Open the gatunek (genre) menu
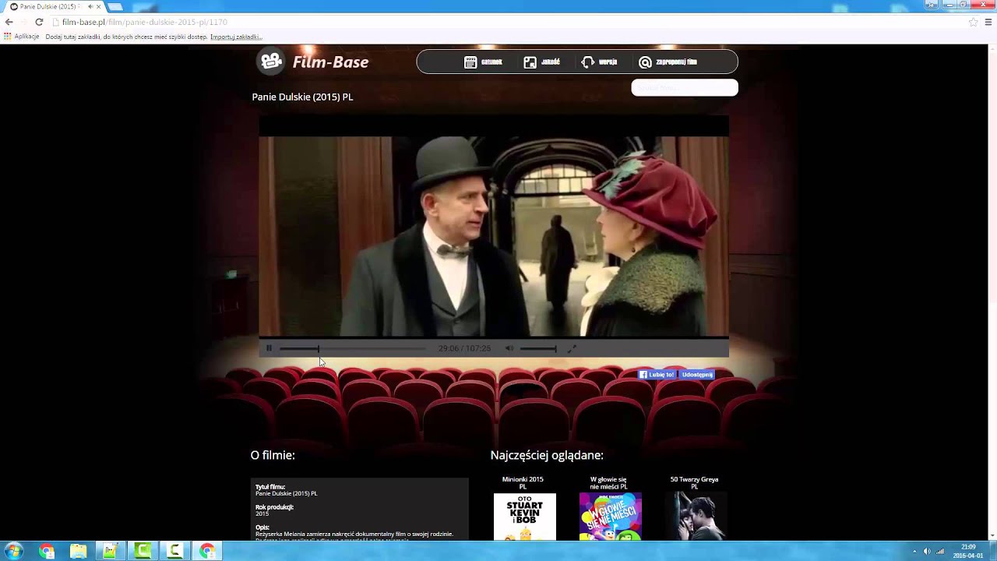This screenshot has width=997, height=561. pos(483,62)
